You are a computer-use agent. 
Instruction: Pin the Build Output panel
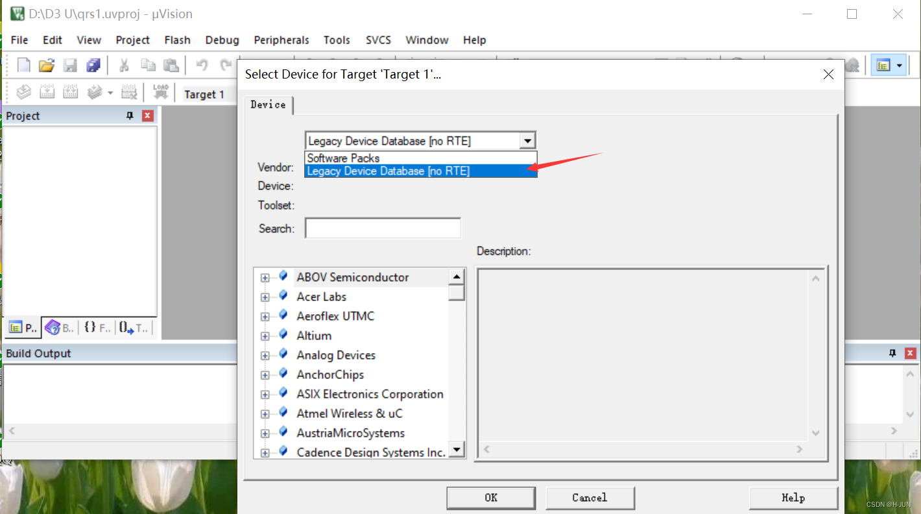(x=892, y=353)
